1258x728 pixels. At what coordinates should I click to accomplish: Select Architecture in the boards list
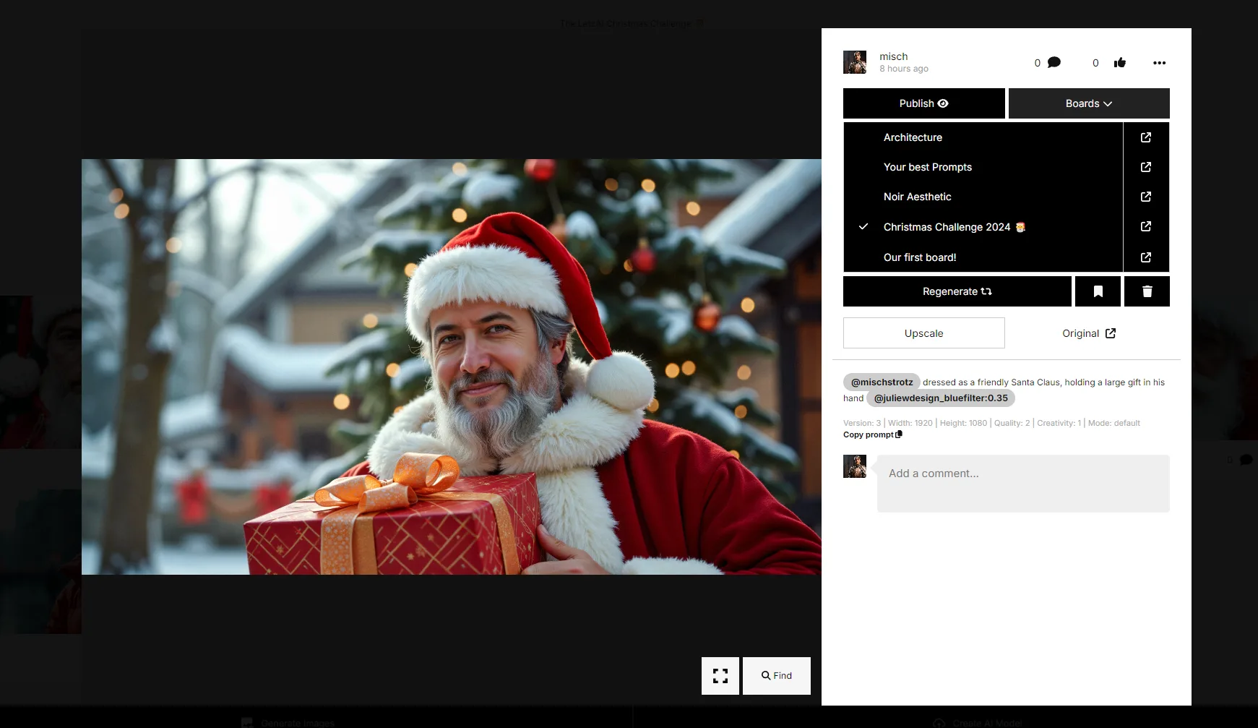[913, 137]
